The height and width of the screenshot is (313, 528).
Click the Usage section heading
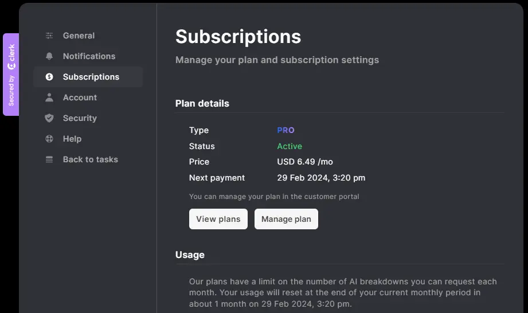[190, 255]
